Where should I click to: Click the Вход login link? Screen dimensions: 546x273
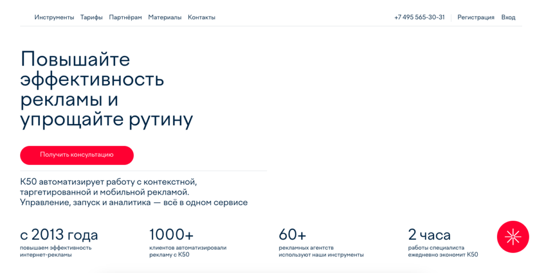coord(508,18)
